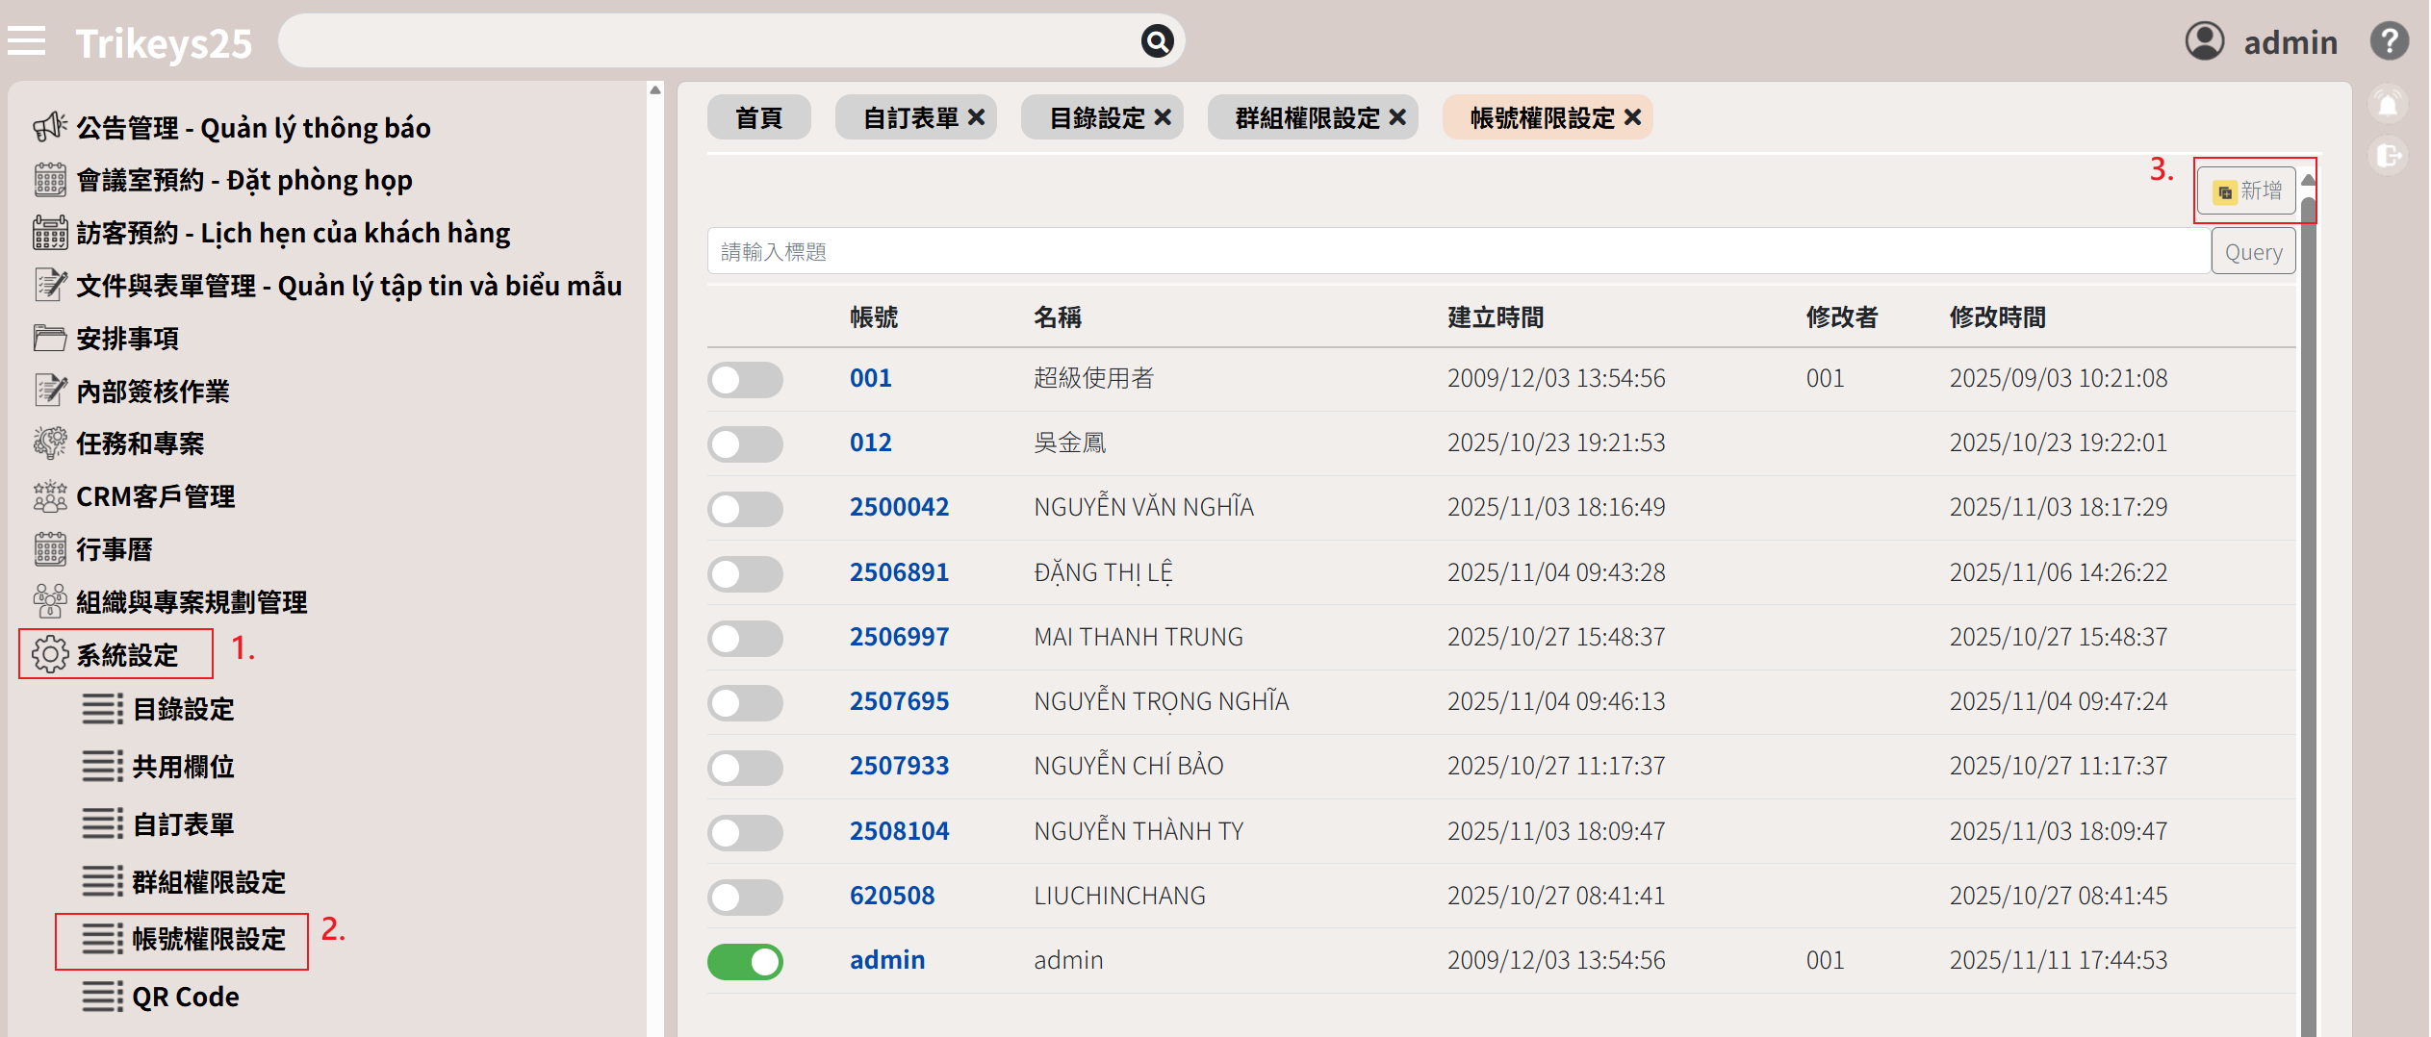Image resolution: width=2431 pixels, height=1037 pixels.
Task: Expand the CRM客戶管理 menu
Action: pyautogui.click(x=155, y=496)
